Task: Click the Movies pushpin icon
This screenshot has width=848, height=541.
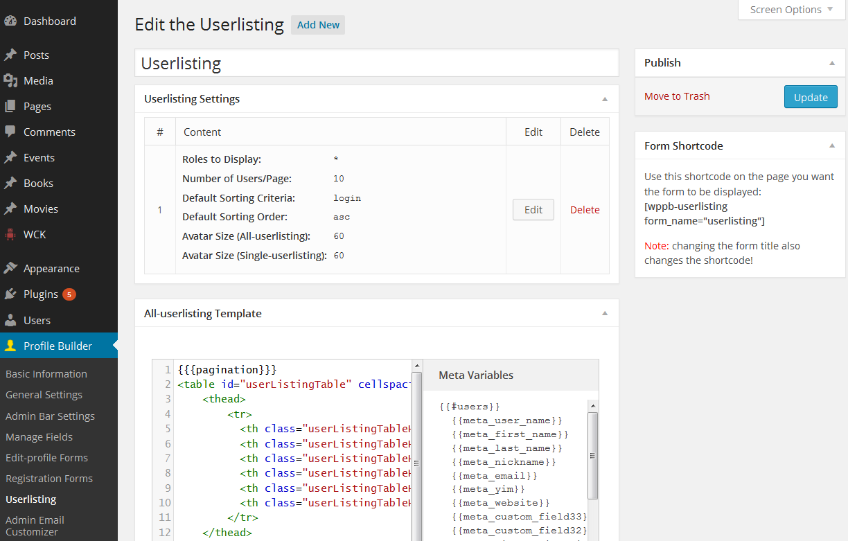Action: click(x=10, y=209)
